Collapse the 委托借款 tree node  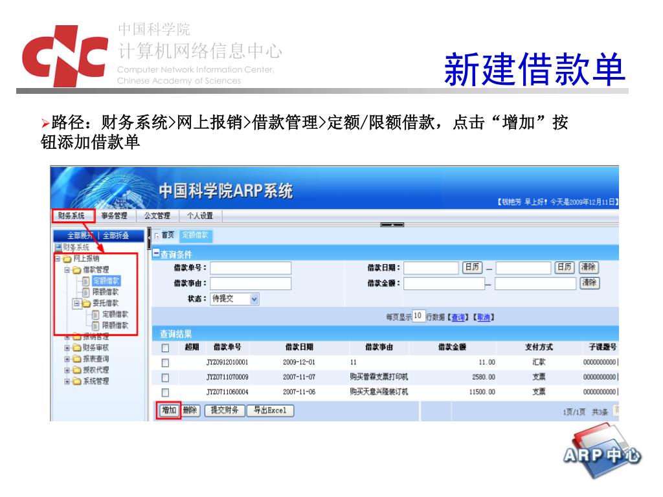pos(76,303)
